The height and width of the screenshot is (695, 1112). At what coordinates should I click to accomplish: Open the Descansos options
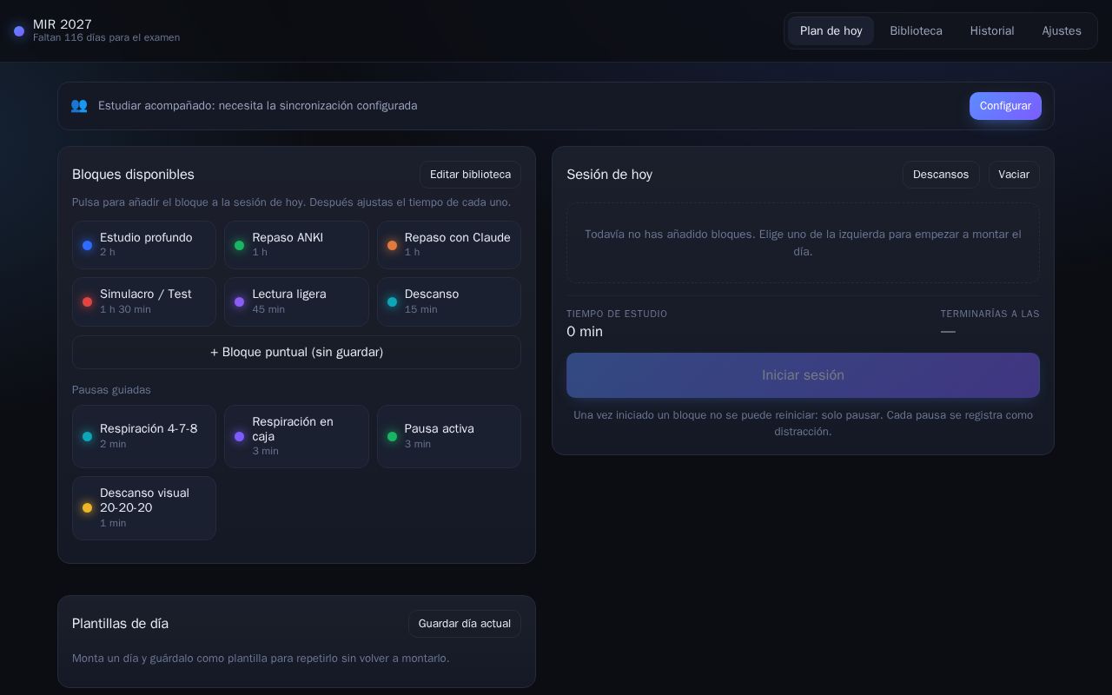[x=941, y=175]
